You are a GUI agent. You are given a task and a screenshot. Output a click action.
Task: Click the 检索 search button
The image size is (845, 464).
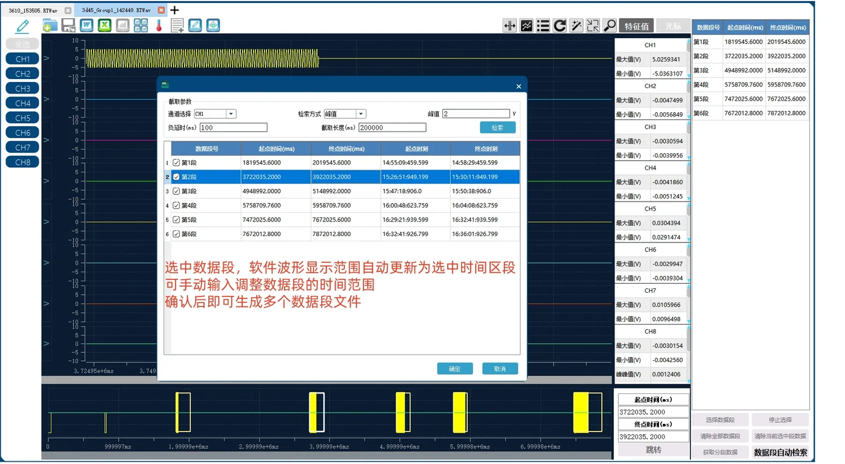click(x=498, y=127)
